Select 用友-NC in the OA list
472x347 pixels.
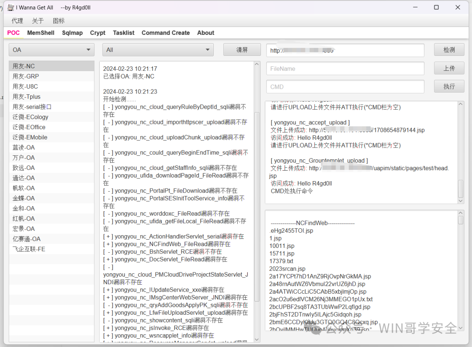[x=52, y=66]
